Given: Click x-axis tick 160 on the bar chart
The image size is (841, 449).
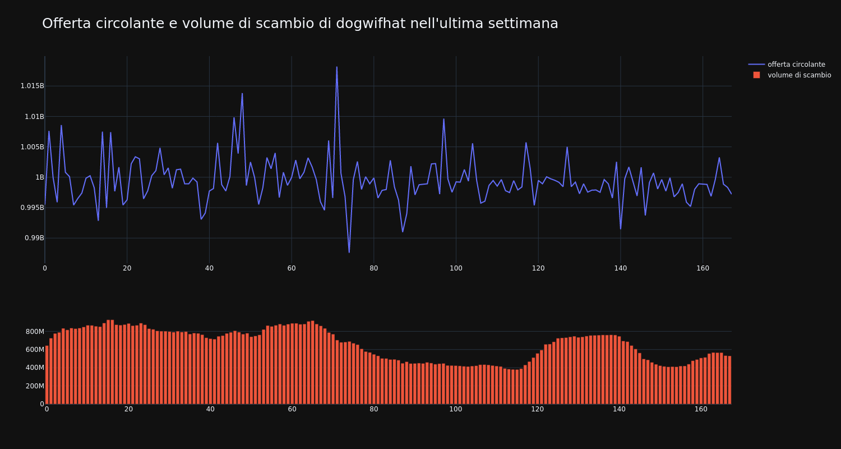Looking at the screenshot, I should point(701,409).
